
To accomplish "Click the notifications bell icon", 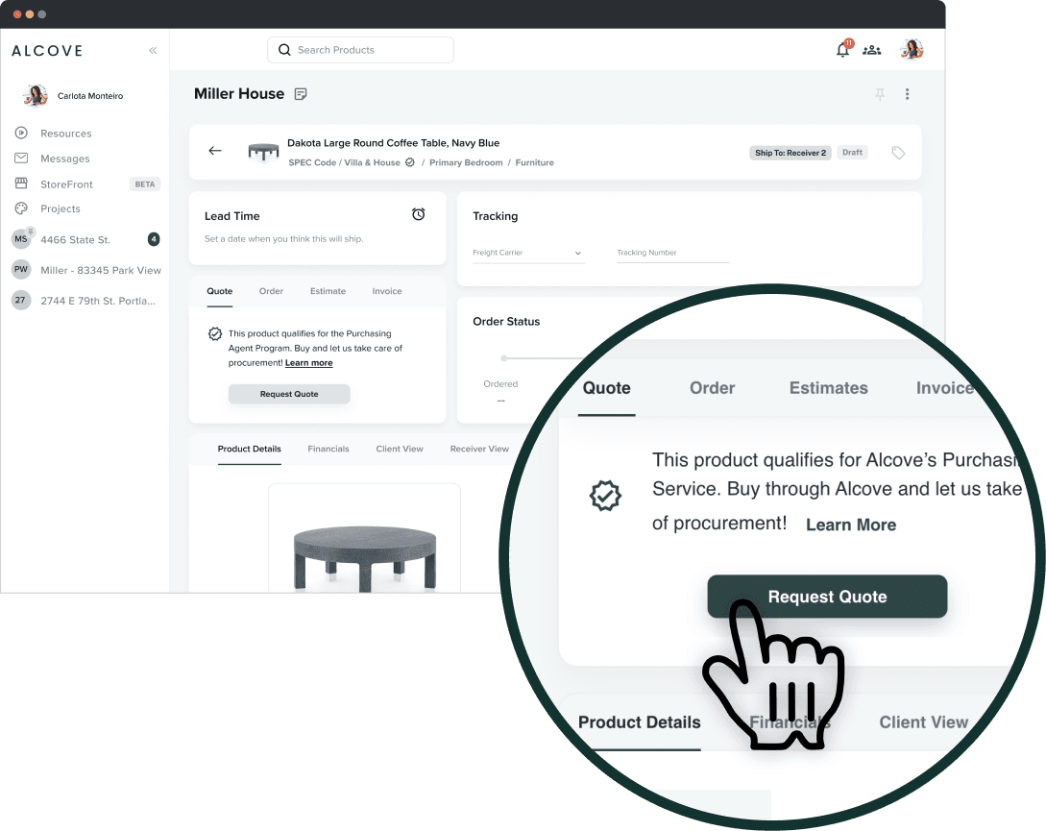I will coord(842,50).
